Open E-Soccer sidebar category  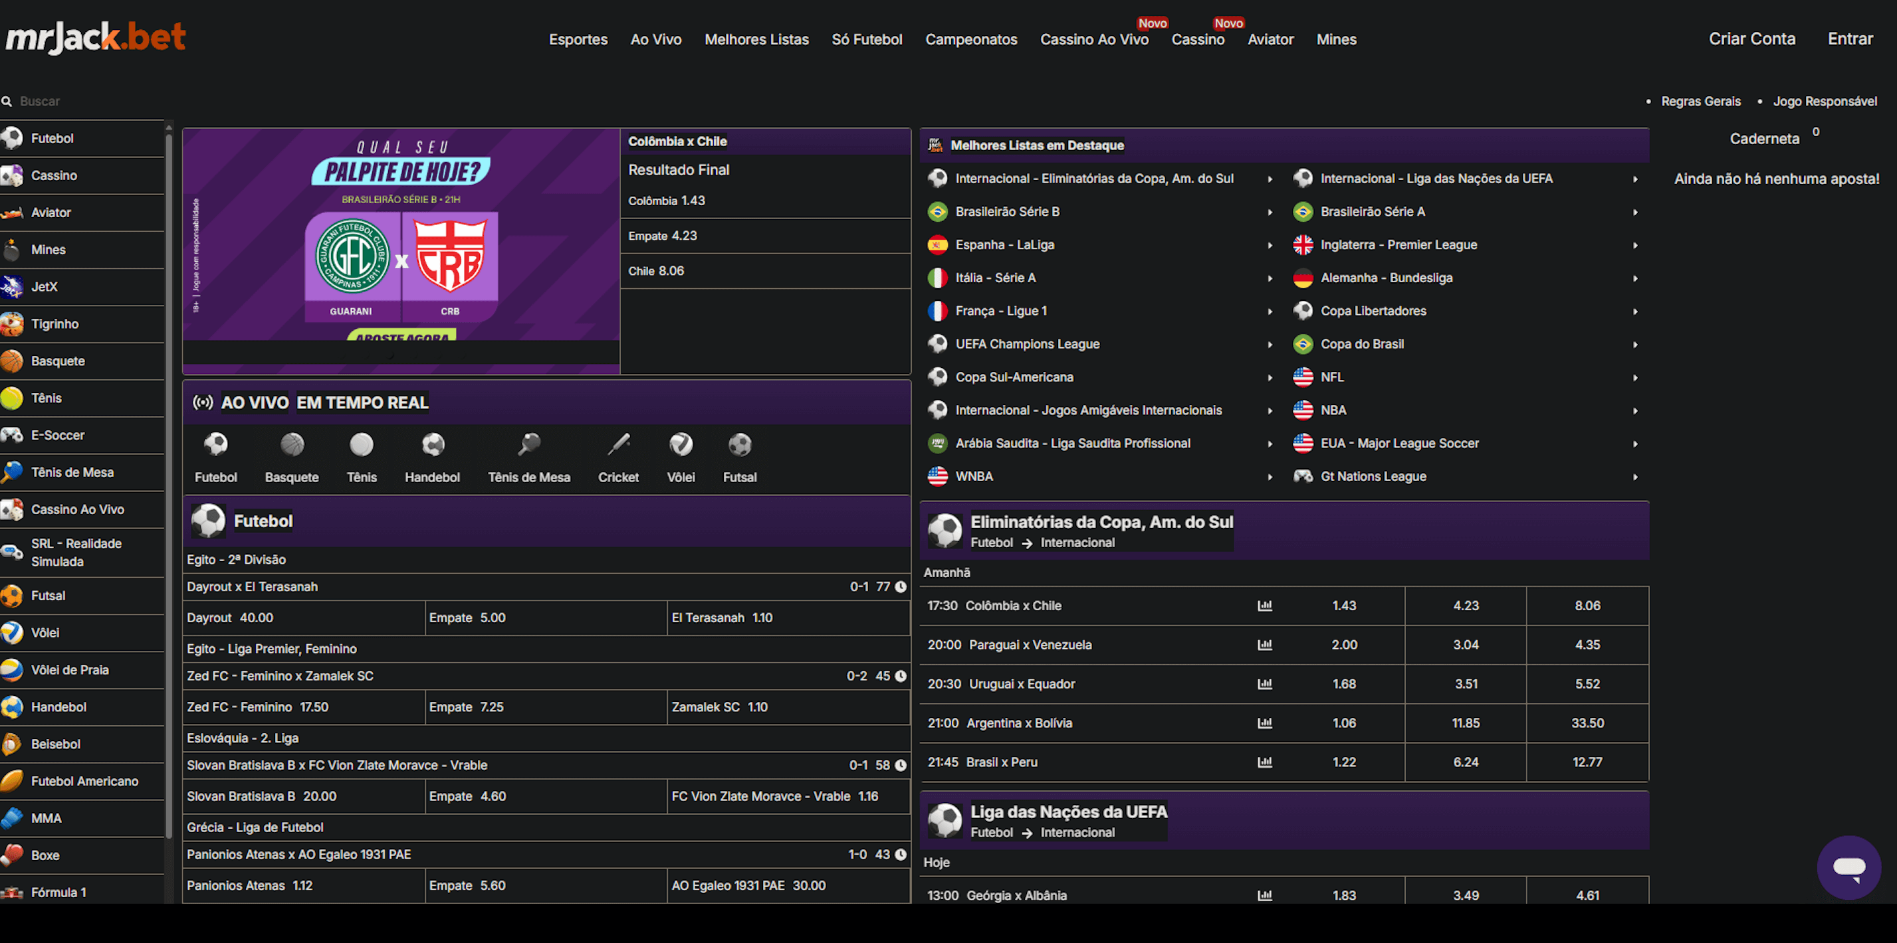pyautogui.click(x=82, y=436)
